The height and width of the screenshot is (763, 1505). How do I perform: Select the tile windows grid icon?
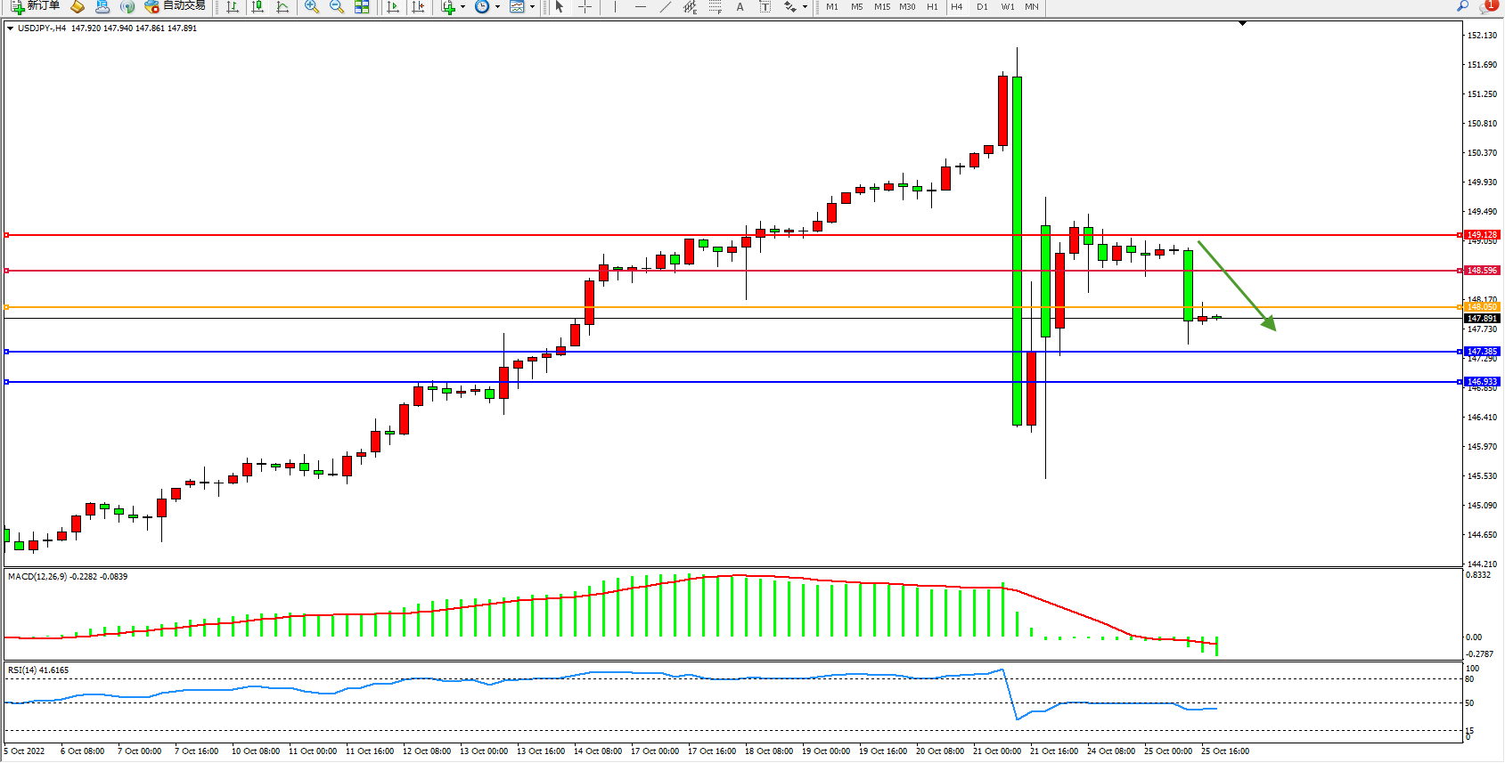point(362,6)
